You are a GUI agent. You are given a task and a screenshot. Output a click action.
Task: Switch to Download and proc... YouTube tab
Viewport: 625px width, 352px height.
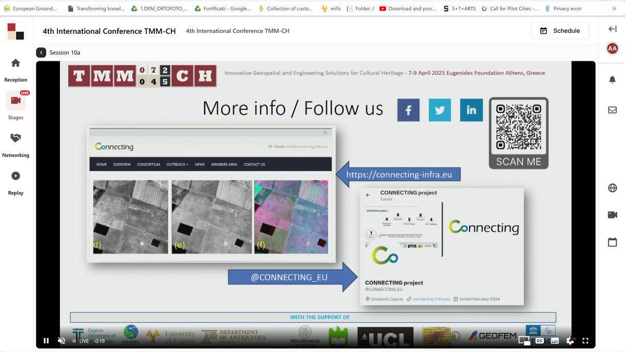[409, 8]
